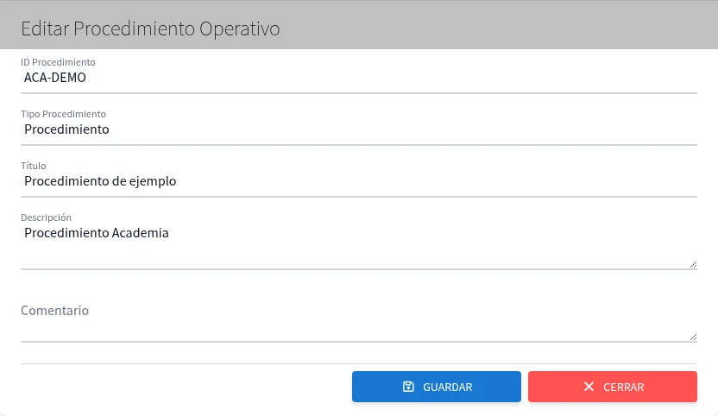Viewport: 718px width, 416px height.
Task: Open the Tipo Procedimiento field
Action: click(x=359, y=129)
